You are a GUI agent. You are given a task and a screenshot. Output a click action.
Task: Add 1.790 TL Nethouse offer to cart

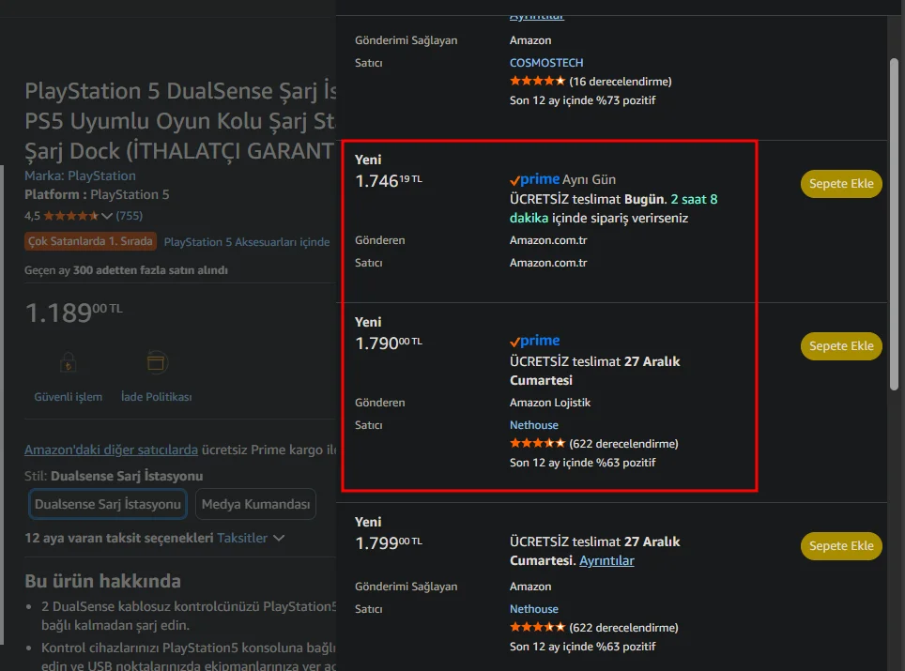pos(841,346)
